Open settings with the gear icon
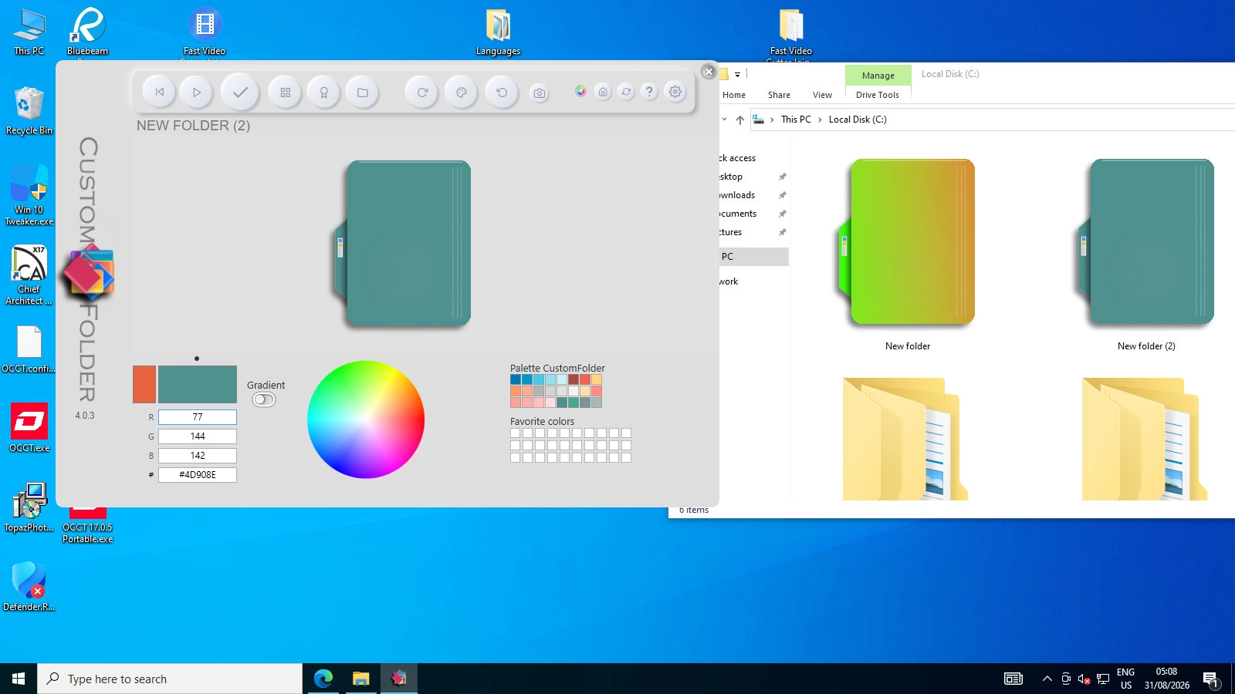Viewport: 1235px width, 694px height. pyautogui.click(x=675, y=92)
